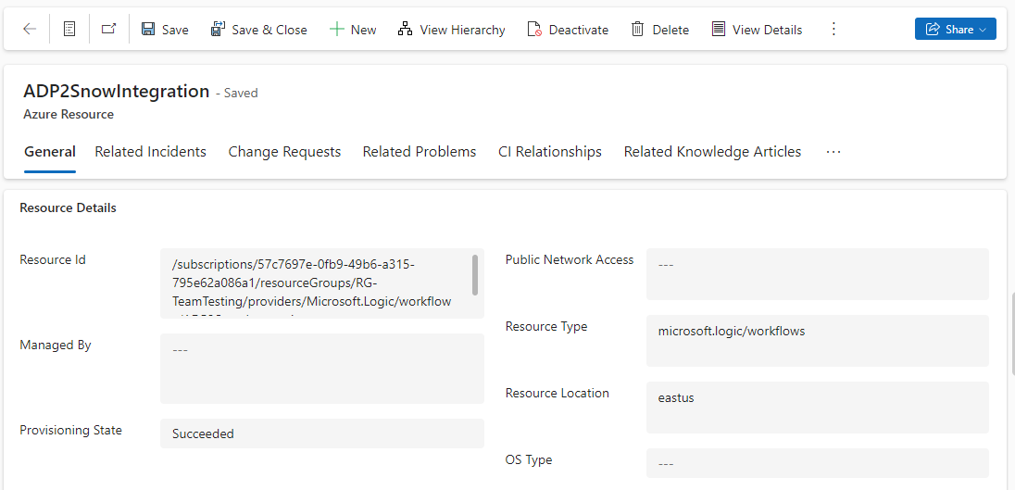
Task: Click the OS Type label
Action: [x=529, y=459]
